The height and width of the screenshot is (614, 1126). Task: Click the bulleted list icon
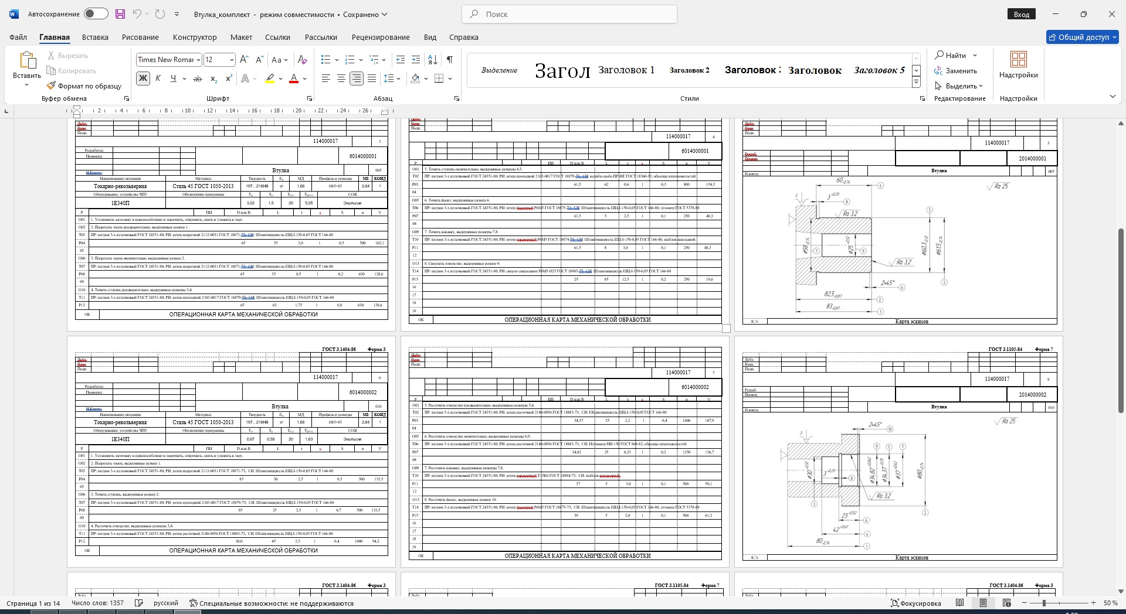point(326,60)
